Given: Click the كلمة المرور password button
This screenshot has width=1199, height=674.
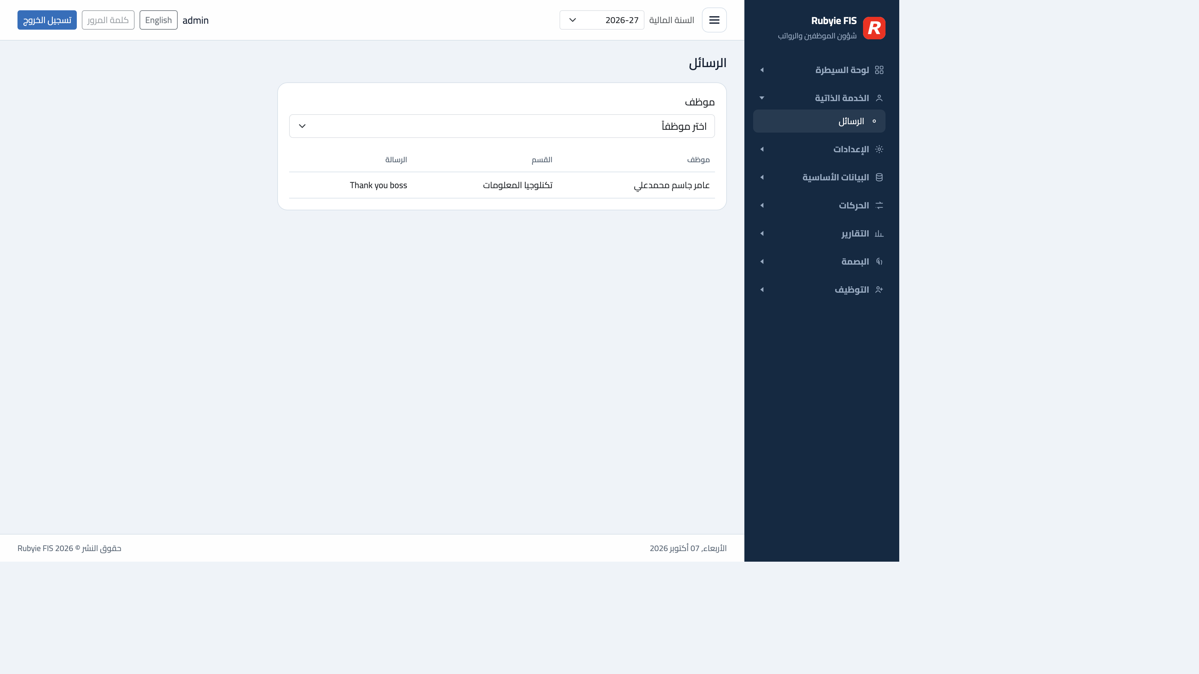Looking at the screenshot, I should point(108,20).
